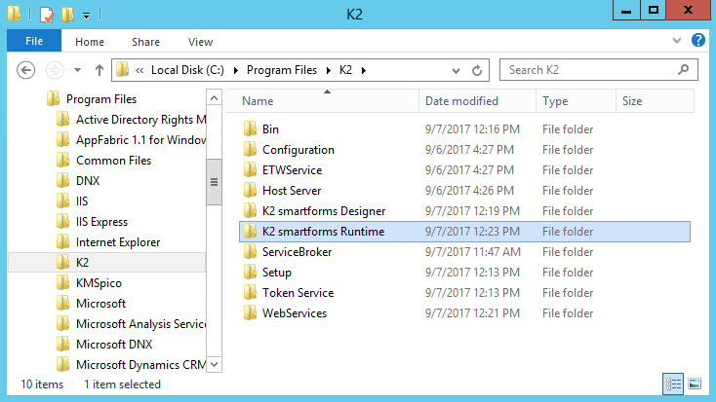The height and width of the screenshot is (402, 716).
Task: Open the Help question mark icon
Action: pos(698,41)
